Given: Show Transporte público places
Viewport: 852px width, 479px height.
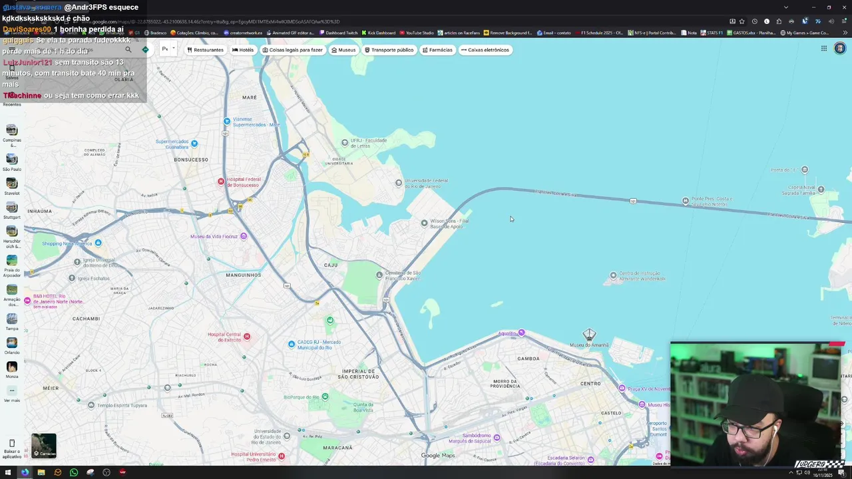Looking at the screenshot, I should click(x=389, y=50).
